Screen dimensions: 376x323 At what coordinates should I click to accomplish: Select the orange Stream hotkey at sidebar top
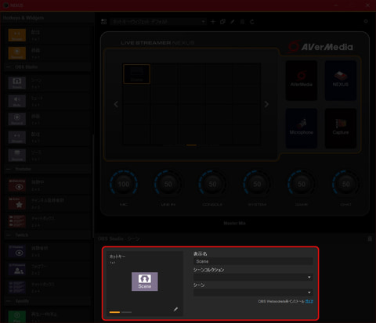click(17, 35)
